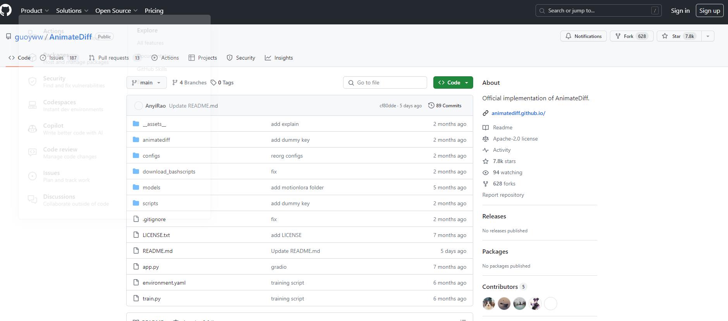
Task: Switch to the Code tab
Action: 19,58
